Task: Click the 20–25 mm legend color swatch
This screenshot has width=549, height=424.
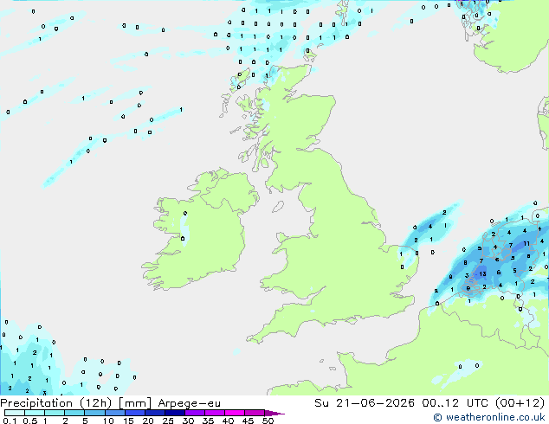Action: (155, 413)
